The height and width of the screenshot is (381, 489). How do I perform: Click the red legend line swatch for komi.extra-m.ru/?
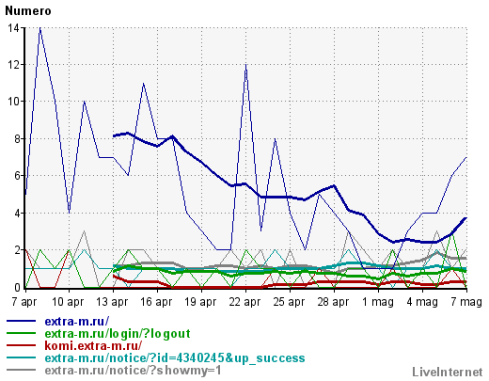21,345
